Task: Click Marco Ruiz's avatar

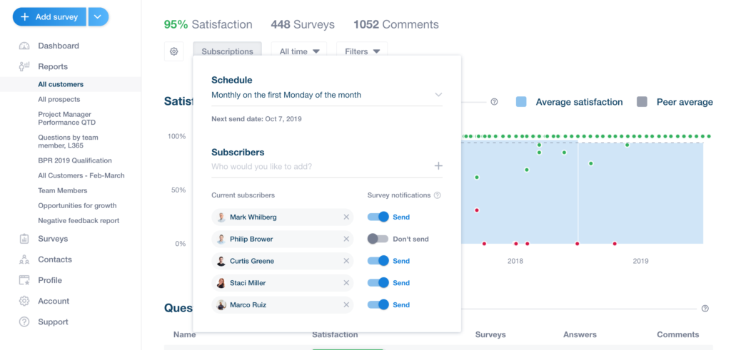Action: 221,305
